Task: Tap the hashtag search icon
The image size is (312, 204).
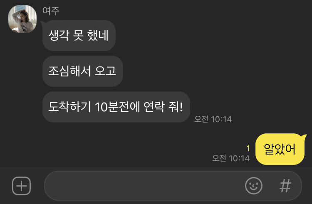Action: pyautogui.click(x=285, y=186)
